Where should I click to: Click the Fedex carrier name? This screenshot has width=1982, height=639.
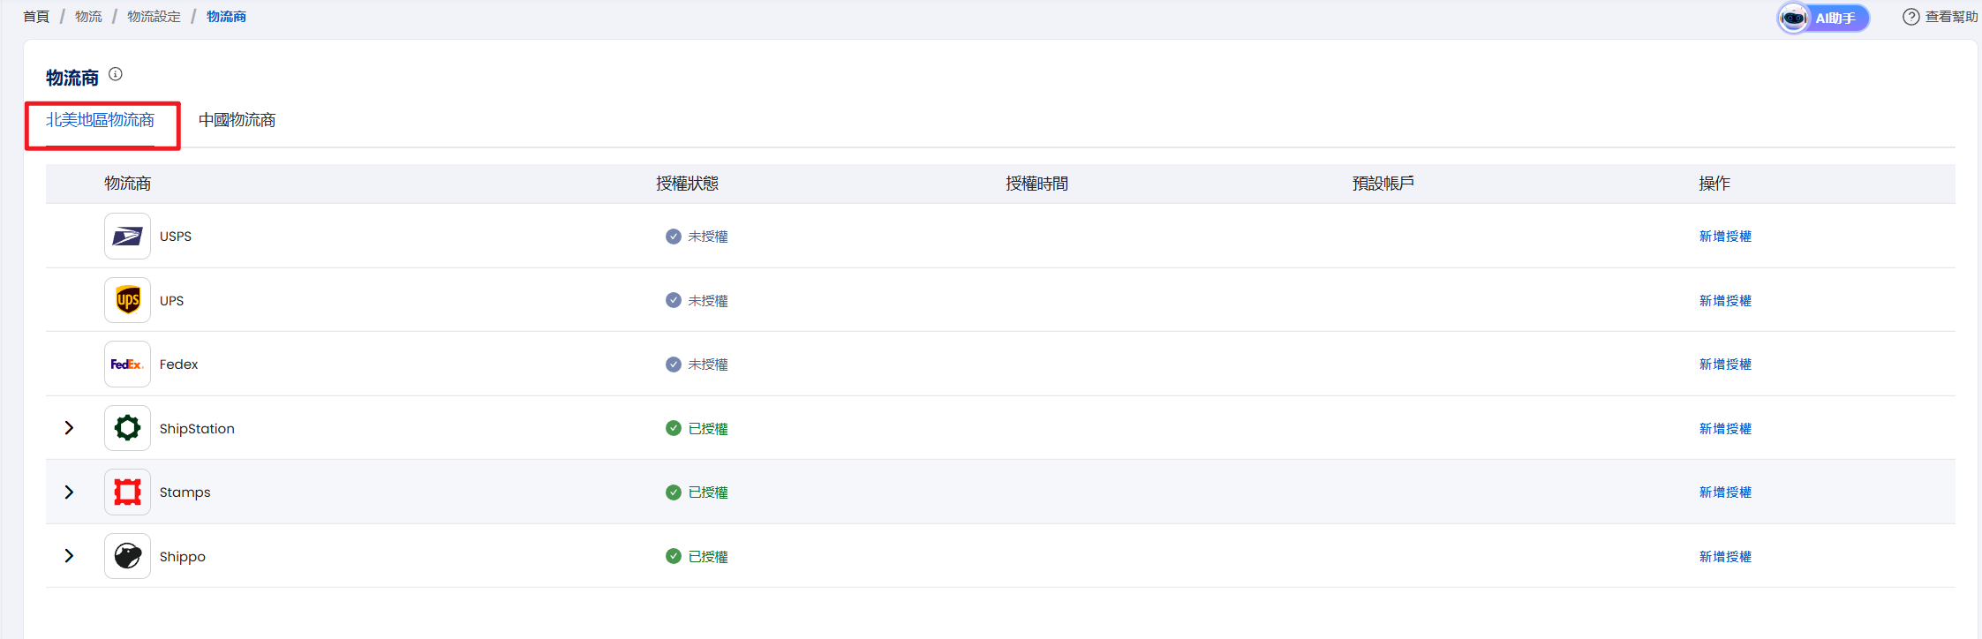coord(178,365)
